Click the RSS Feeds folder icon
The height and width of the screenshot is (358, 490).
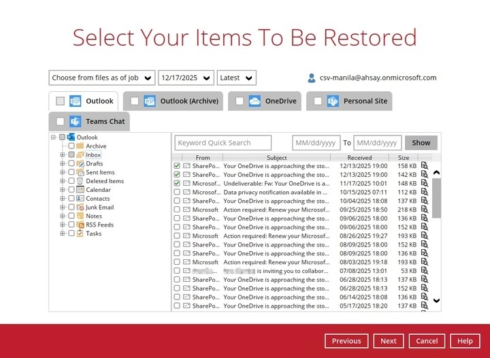coord(80,225)
